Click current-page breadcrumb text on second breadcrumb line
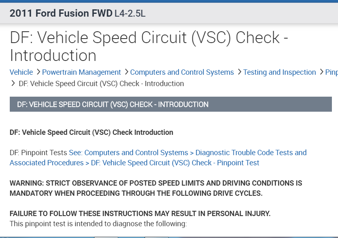Screen dimensions: 338x238 point(101,84)
